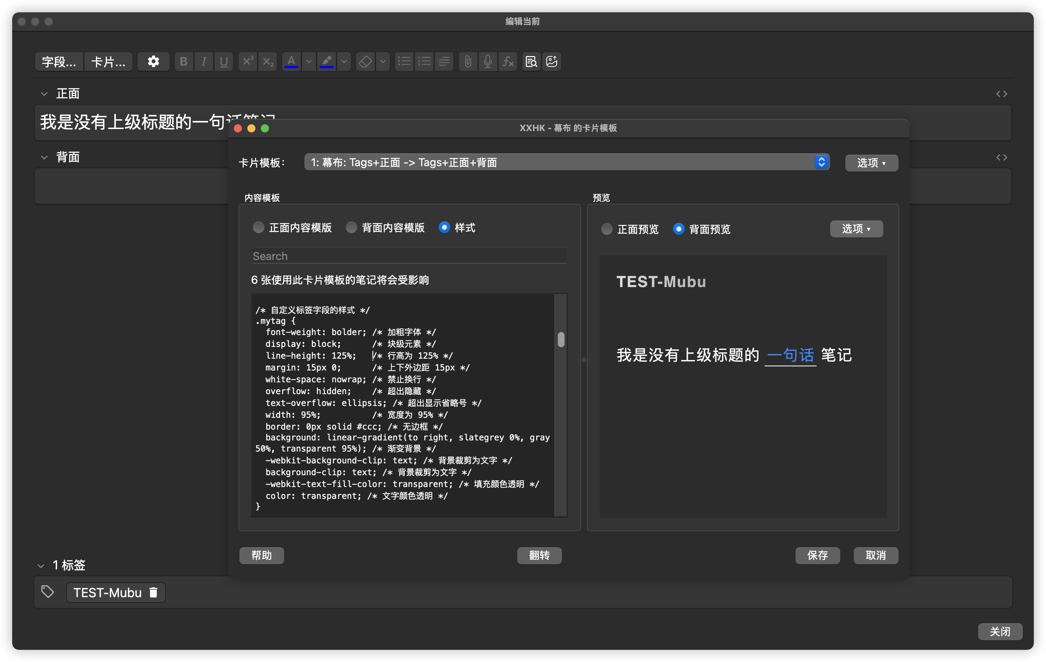Close the 卡片模板 dialog with red button
The height and width of the screenshot is (662, 1046).
click(x=238, y=128)
